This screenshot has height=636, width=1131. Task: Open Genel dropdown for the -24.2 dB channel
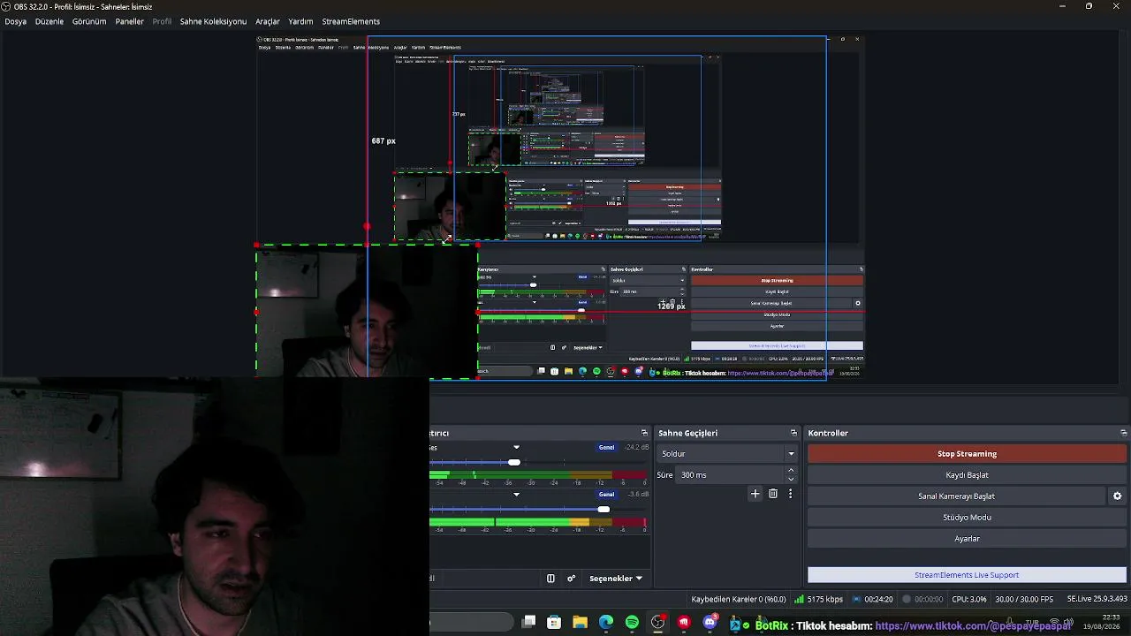(x=606, y=447)
